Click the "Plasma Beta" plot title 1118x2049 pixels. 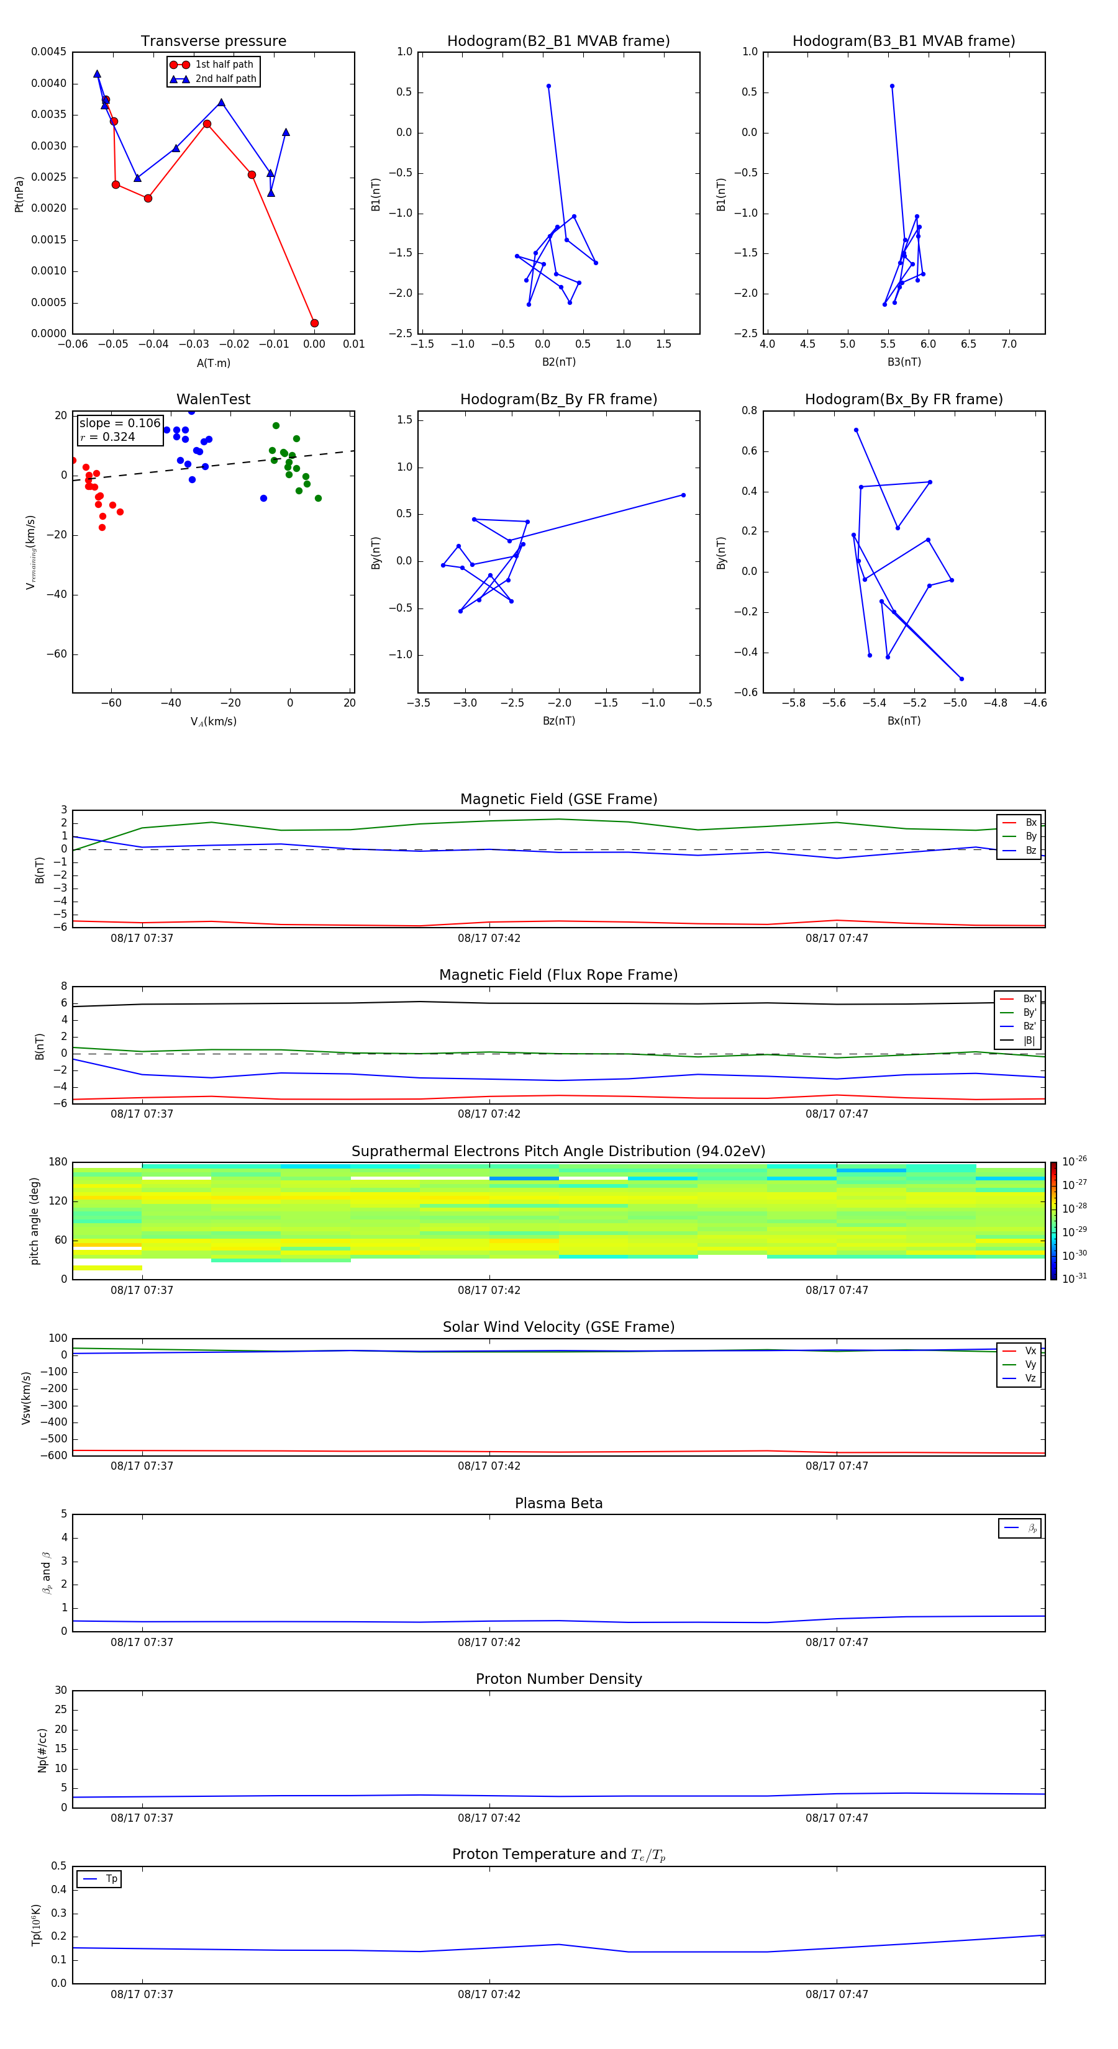(x=558, y=1503)
